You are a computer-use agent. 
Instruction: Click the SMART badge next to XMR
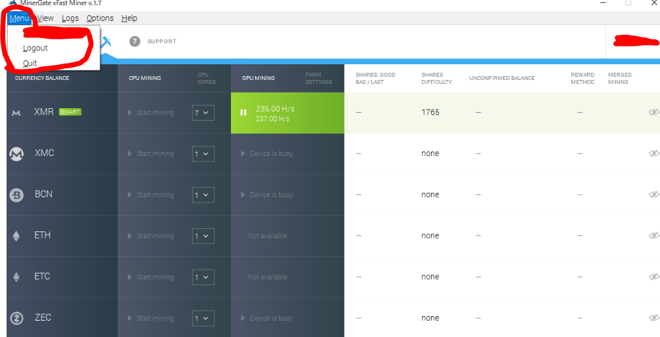pos(70,112)
